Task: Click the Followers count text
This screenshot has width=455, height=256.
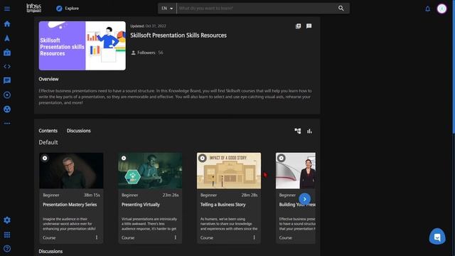Action: coord(147,53)
